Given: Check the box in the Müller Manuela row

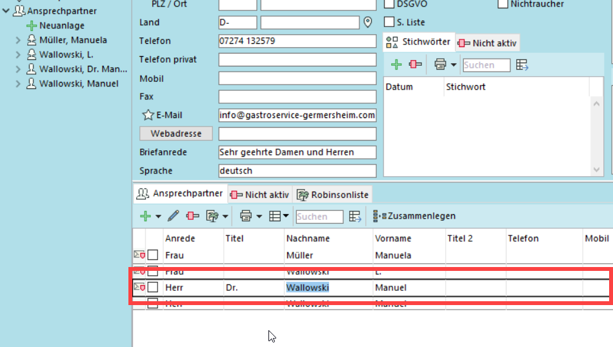Looking at the screenshot, I should coord(153,255).
